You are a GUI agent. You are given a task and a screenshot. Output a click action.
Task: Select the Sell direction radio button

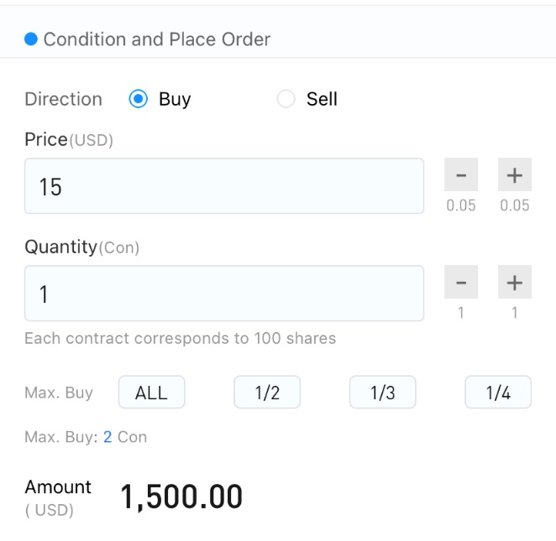286,98
